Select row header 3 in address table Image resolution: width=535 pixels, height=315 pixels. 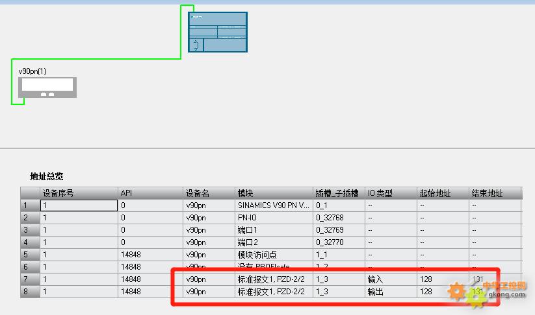[31, 230]
